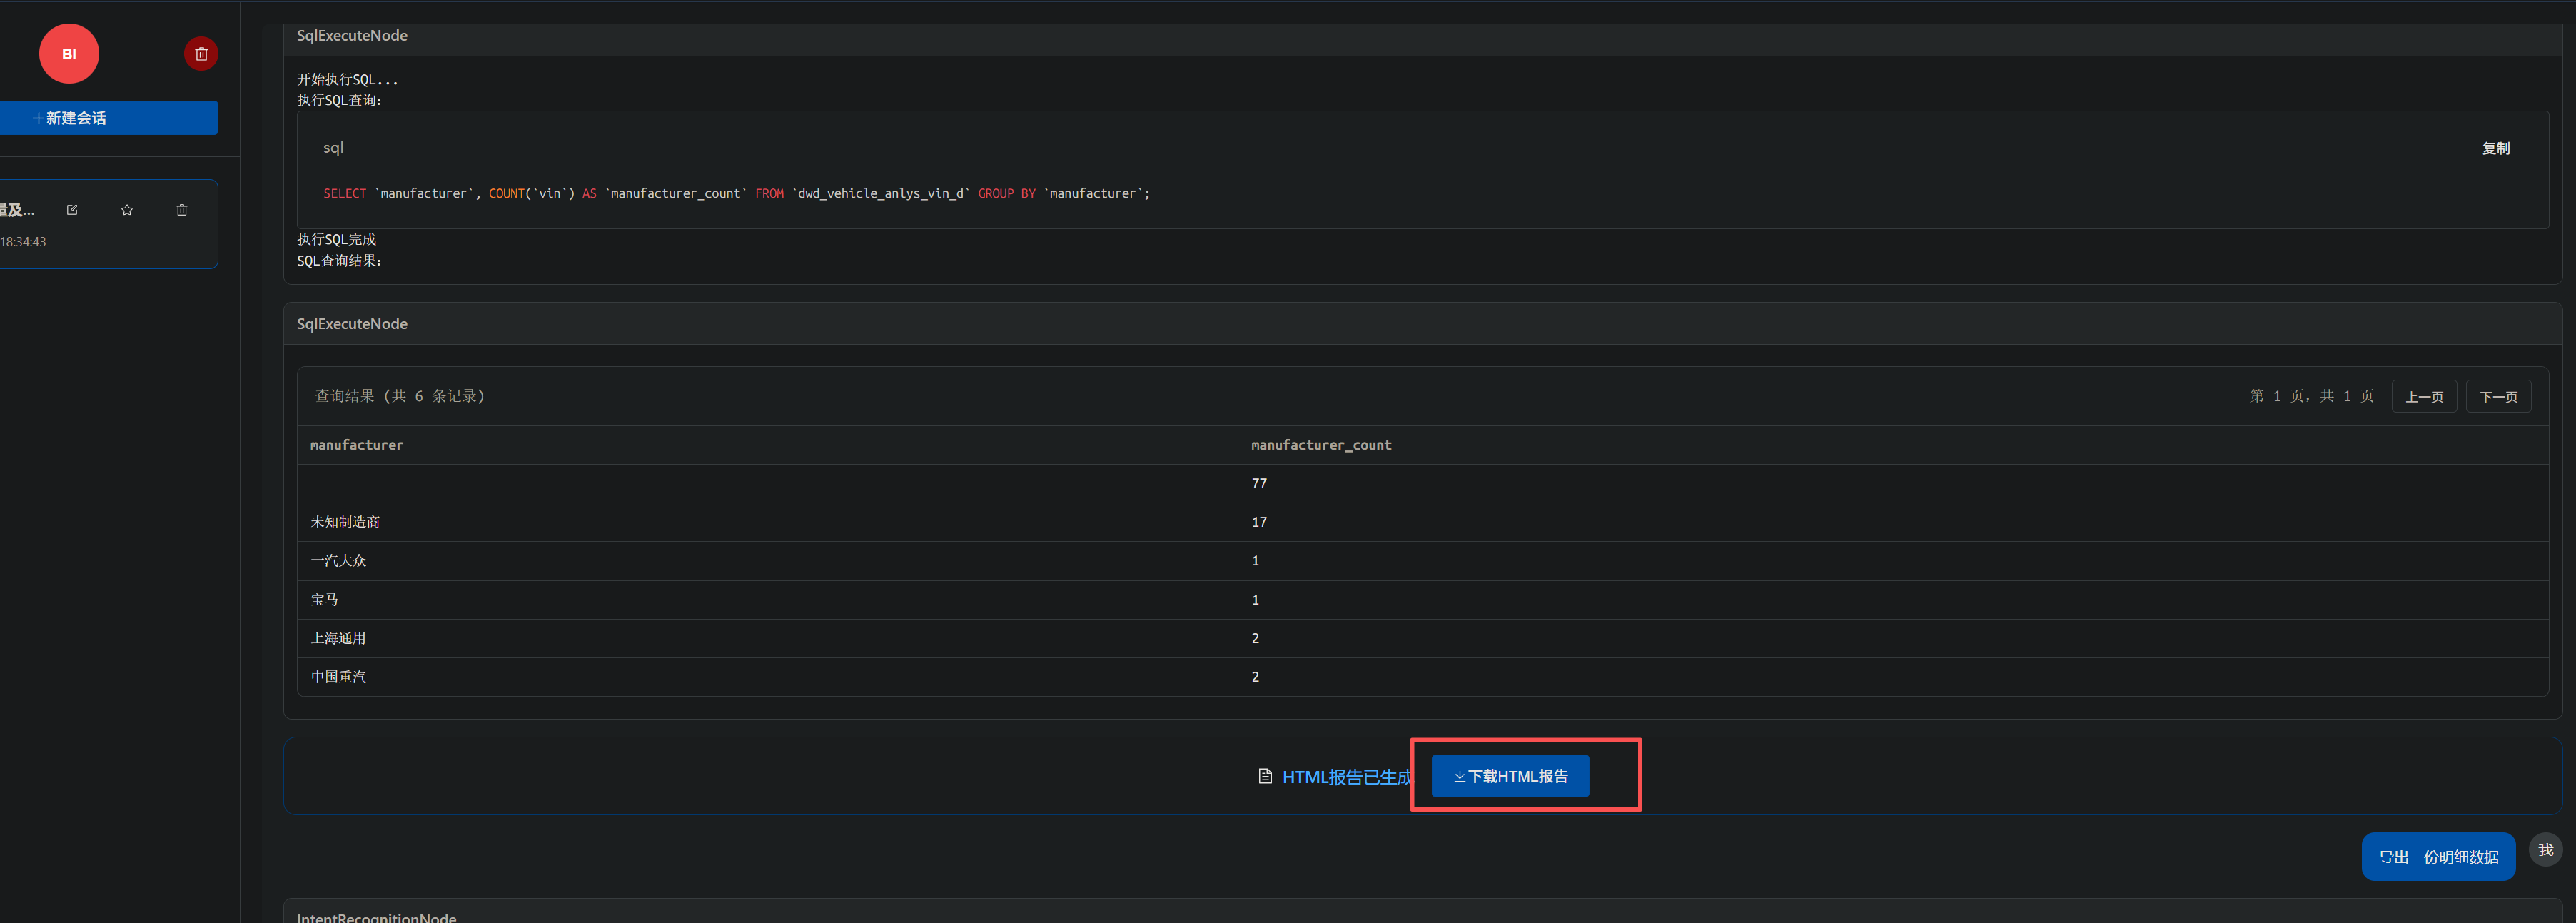Delete the session via its trash icon
Image resolution: width=2576 pixels, height=923 pixels.
coord(182,210)
